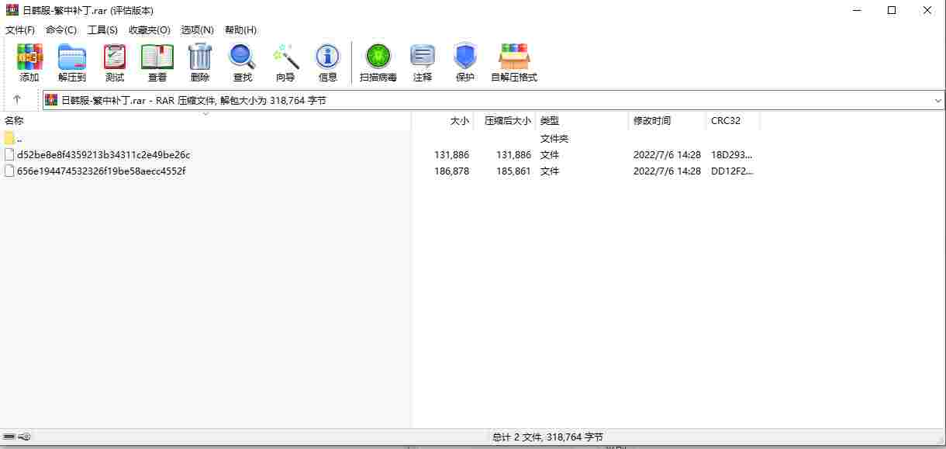Select file 656e194474532326f19be58aecc4552f
Screen dimensions: 946x449
tap(101, 171)
